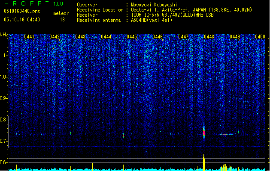270x171 pixels.
Task: Click the small red echo after 0443
Action: coord(92,134)
